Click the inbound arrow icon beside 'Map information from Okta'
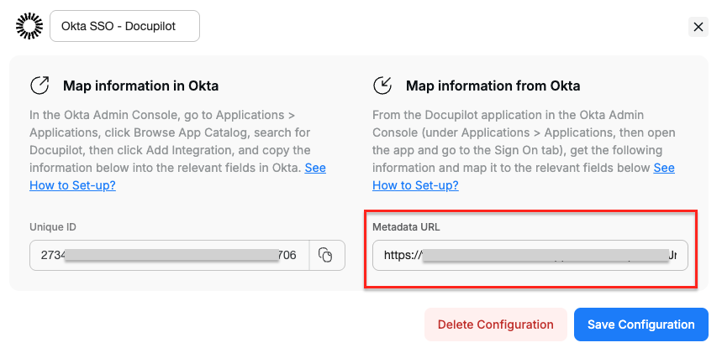The height and width of the screenshot is (353, 722). pos(382,86)
